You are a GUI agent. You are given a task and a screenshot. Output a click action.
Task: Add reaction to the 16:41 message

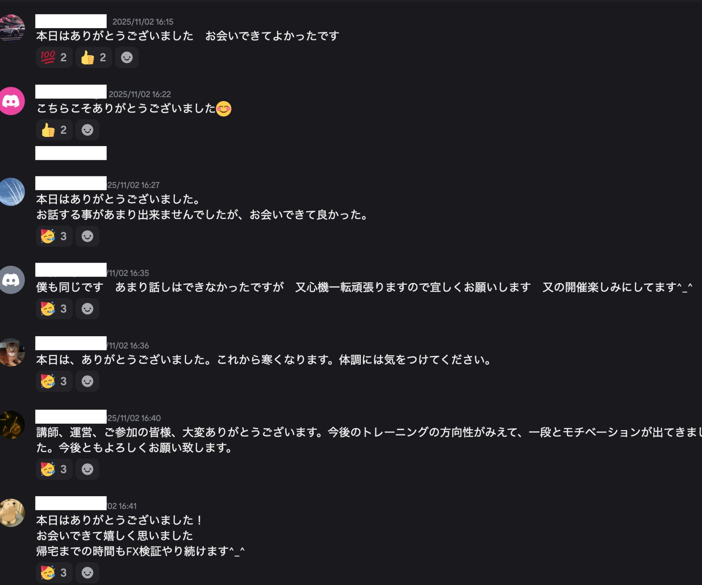pos(87,573)
